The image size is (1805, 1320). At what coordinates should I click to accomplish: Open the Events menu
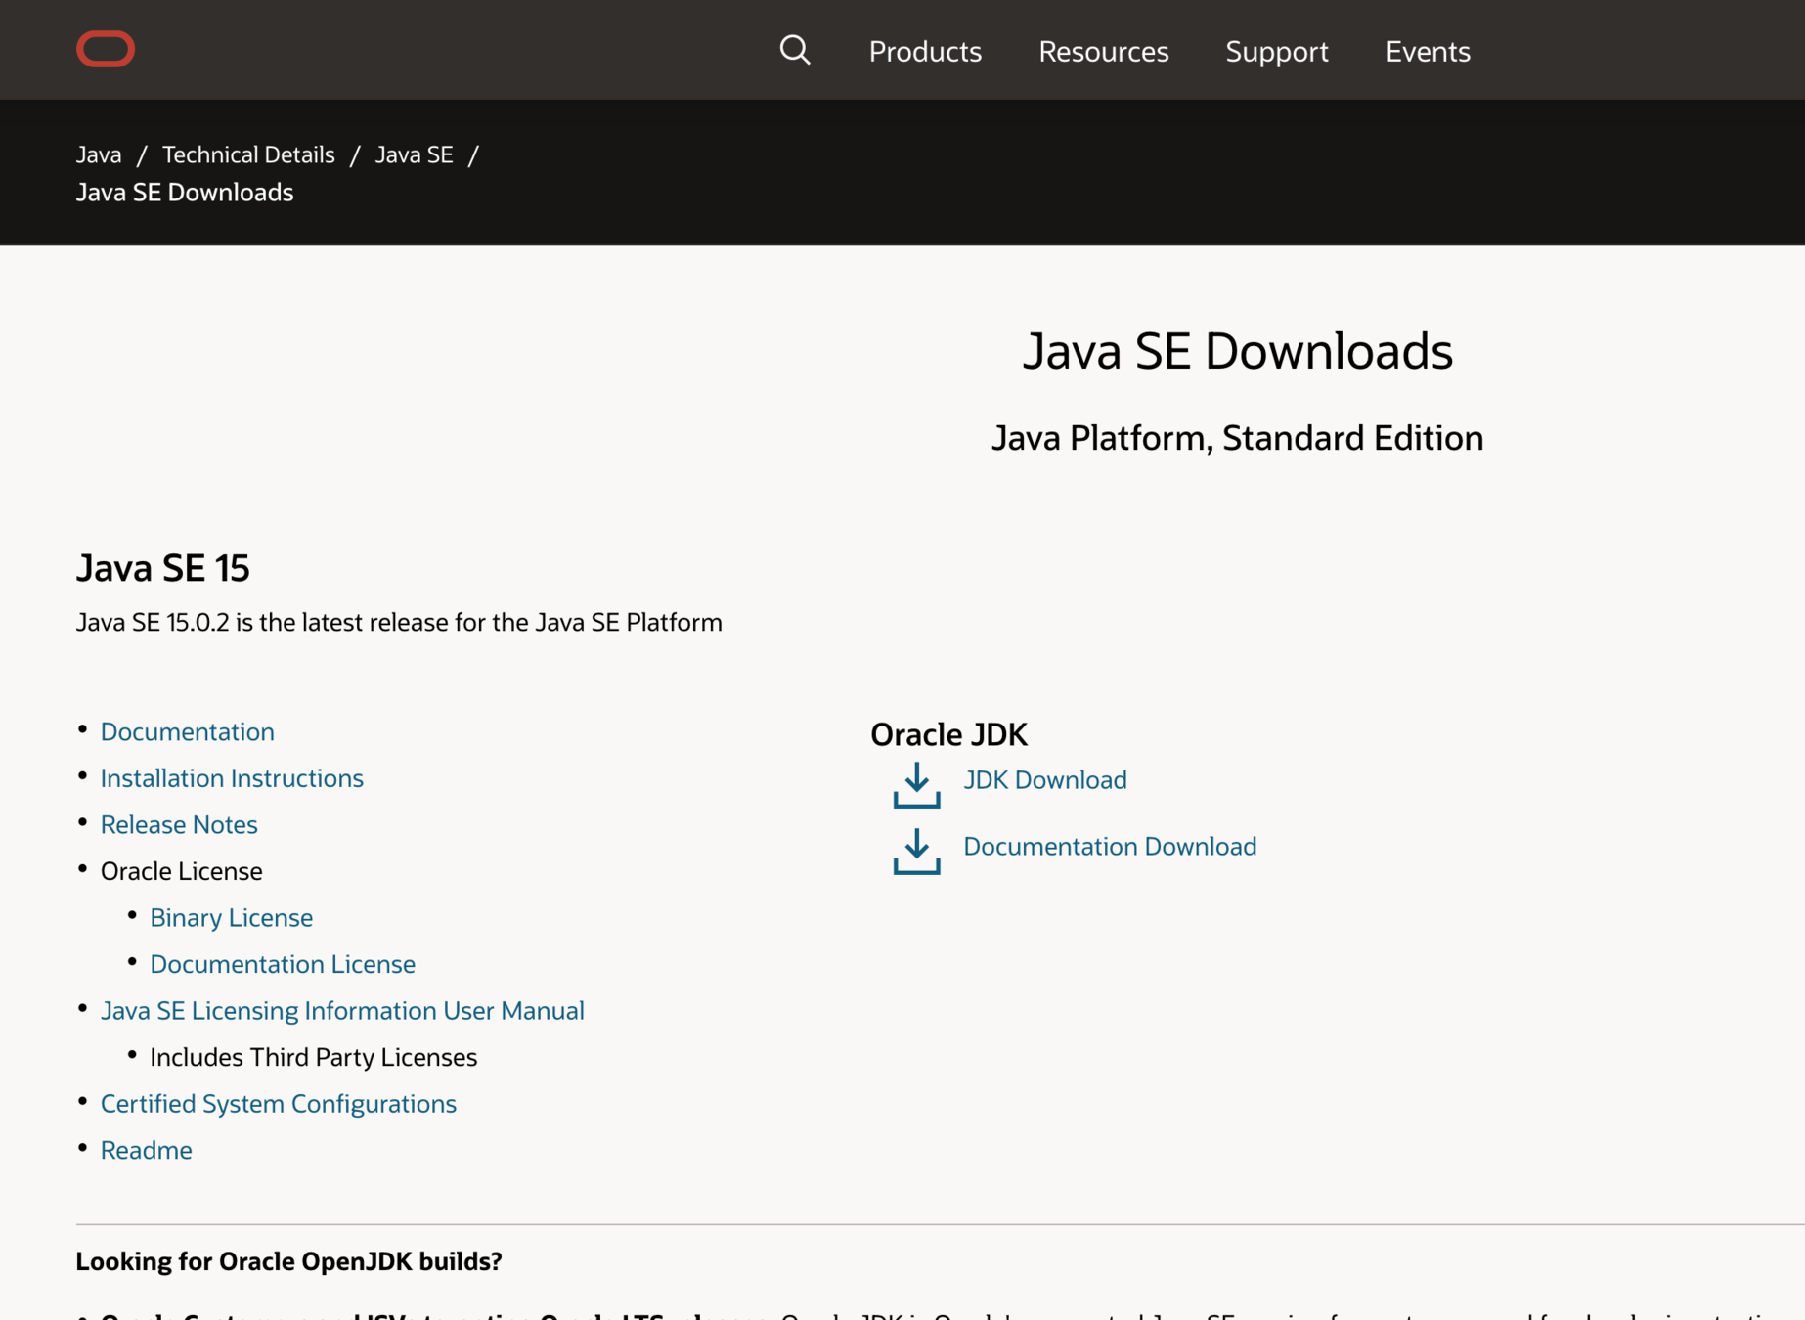click(x=1428, y=51)
